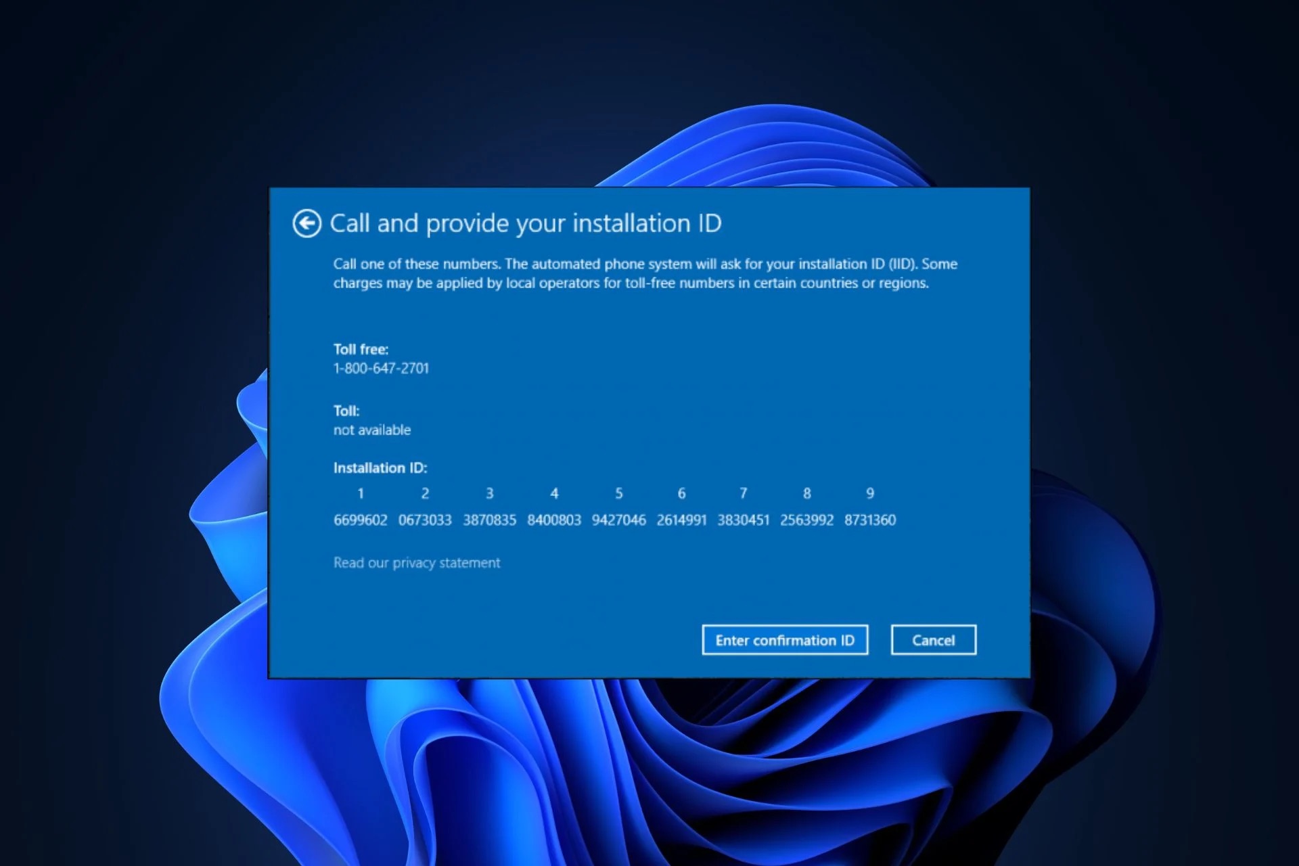This screenshot has width=1299, height=866.
Task: Select installation ID block 0673033
Action: (425, 520)
